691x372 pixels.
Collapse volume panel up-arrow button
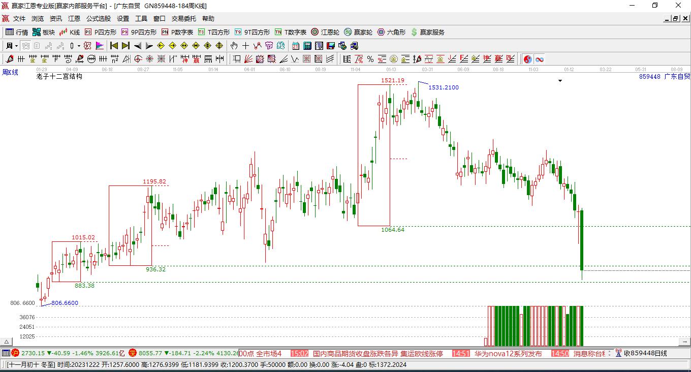click(x=6, y=342)
